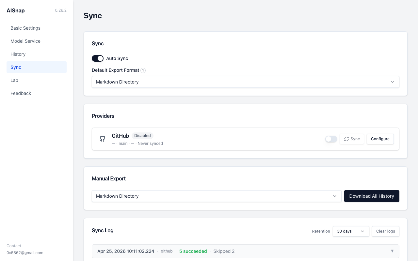Open the Retention 30 days dropdown
Screen dimensions: 418x261
click(351, 231)
